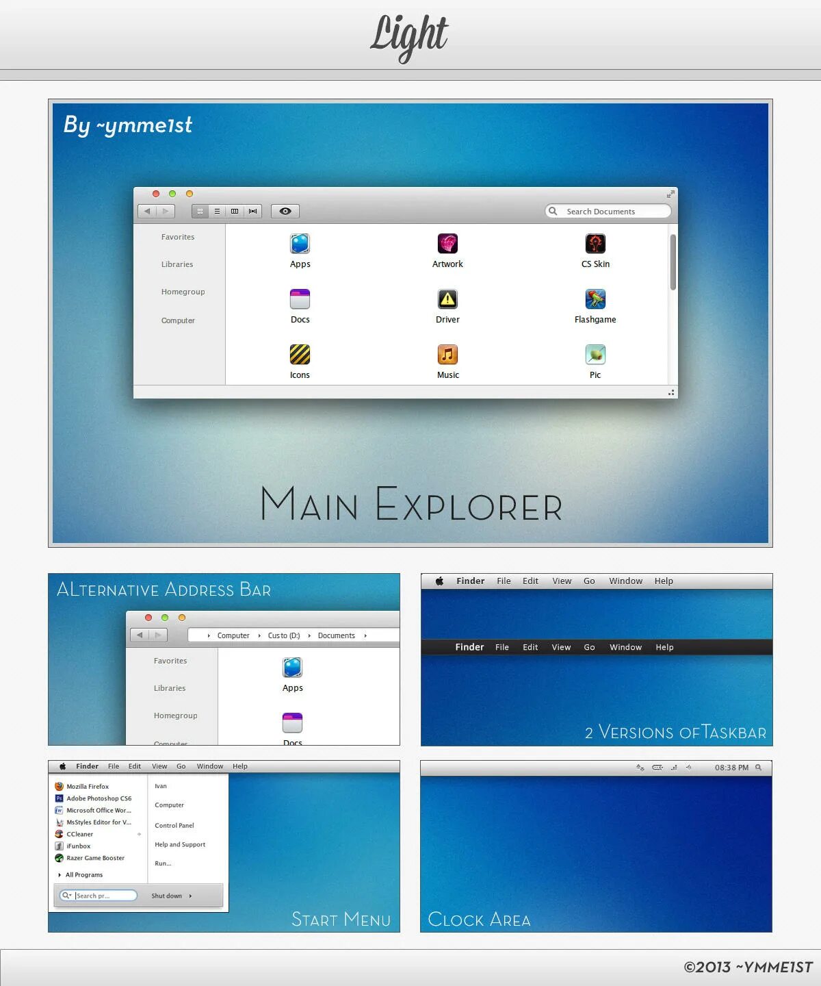
Task: Click the 08:38 PM clock
Action: pos(731,768)
